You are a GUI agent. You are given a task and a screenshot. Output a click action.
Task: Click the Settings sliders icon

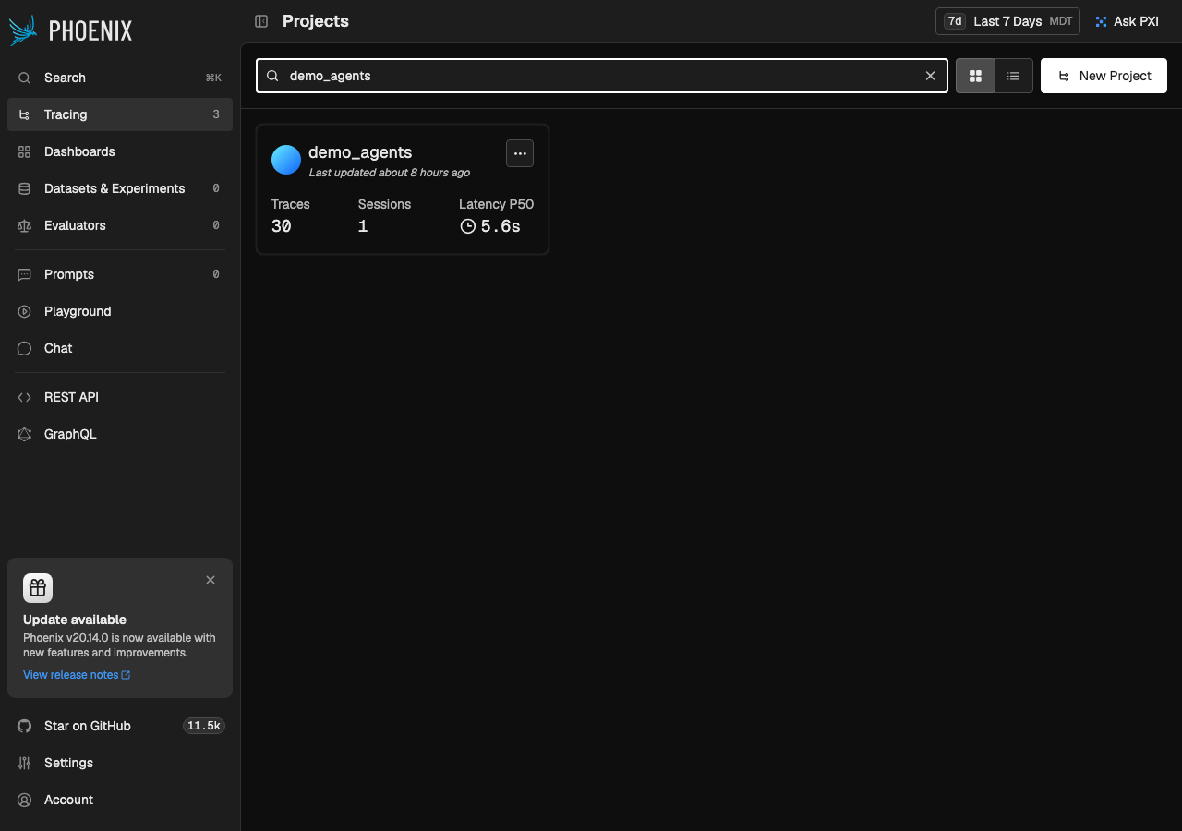pos(25,763)
